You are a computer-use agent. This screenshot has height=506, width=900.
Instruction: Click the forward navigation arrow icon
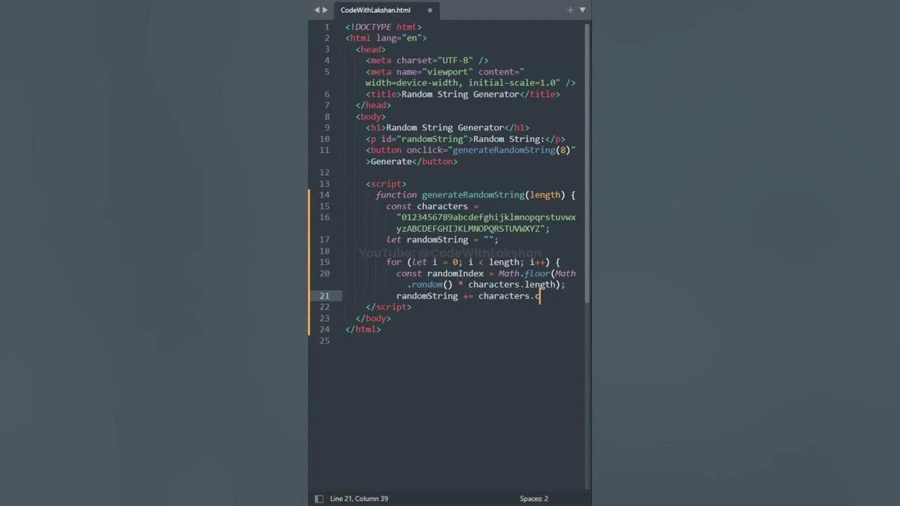(x=324, y=10)
